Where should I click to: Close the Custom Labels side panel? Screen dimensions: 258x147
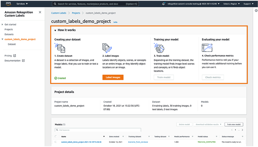coord(40,12)
